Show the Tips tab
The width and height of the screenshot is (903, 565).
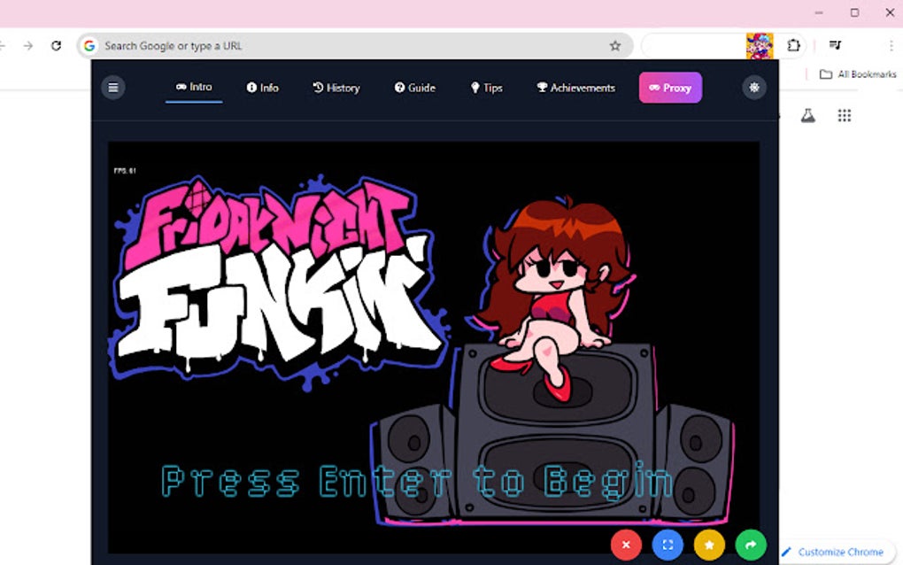[x=486, y=87]
